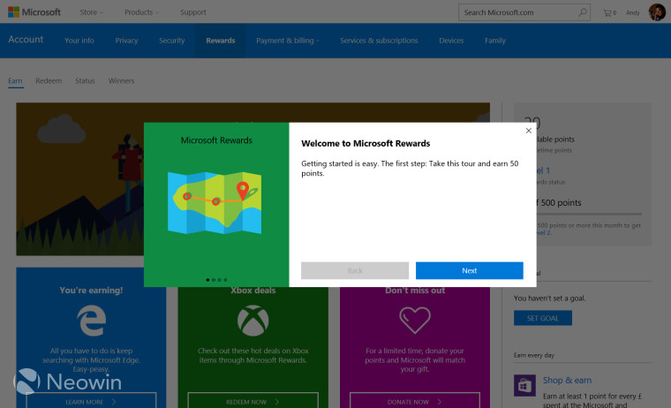Select the fourth tour page dot
This screenshot has height=408, width=671.
point(225,280)
